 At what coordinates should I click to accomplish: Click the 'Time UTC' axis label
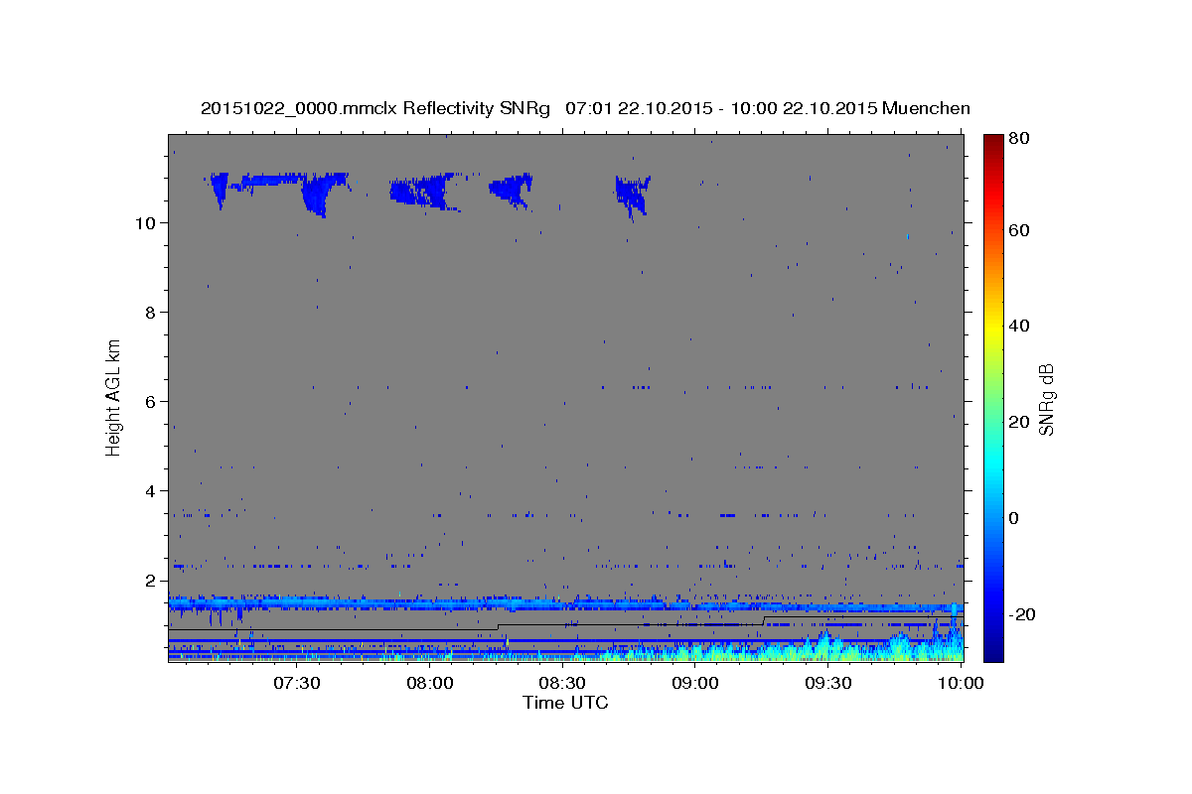point(565,703)
